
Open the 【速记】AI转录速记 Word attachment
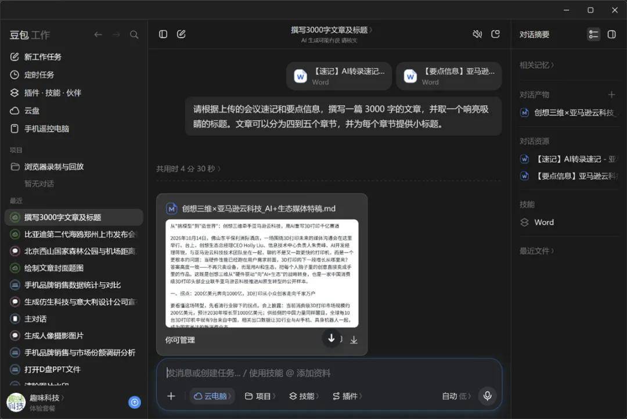tap(339, 76)
